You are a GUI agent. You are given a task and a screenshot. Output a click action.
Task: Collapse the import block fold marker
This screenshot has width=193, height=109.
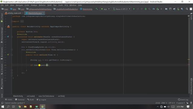tap(11, 21)
